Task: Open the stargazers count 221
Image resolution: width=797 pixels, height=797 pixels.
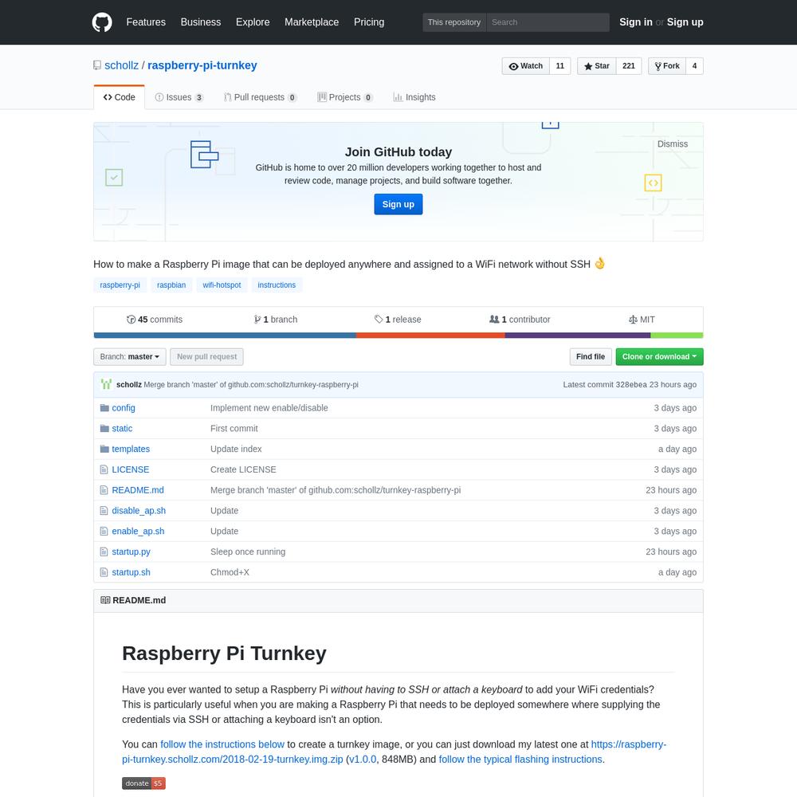Action: point(629,66)
